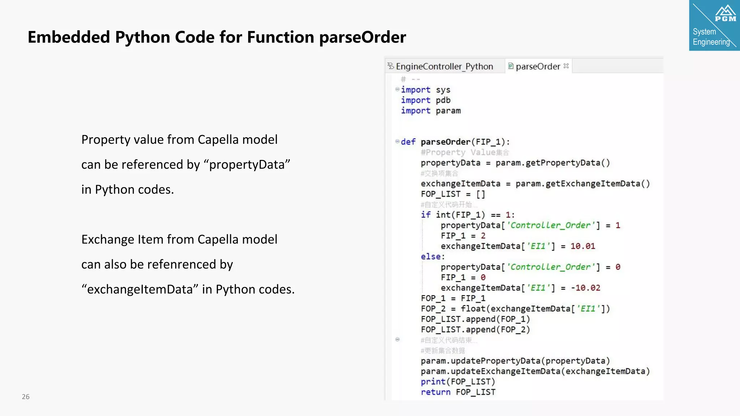Click the EngineController_Python tab icon
740x416 pixels.
(x=391, y=66)
